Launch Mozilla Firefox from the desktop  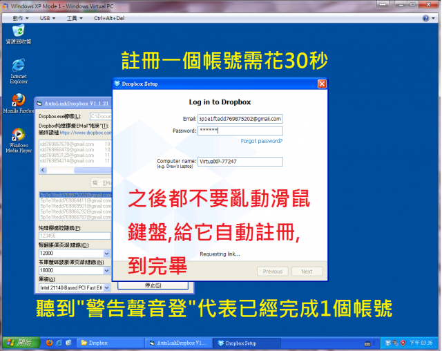coord(19,104)
